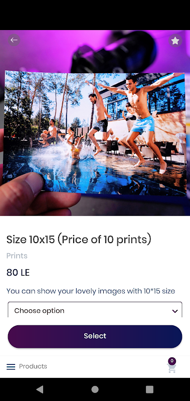This screenshot has height=401, width=190.
Task: Tap the Prints category label
Action: (x=17, y=256)
